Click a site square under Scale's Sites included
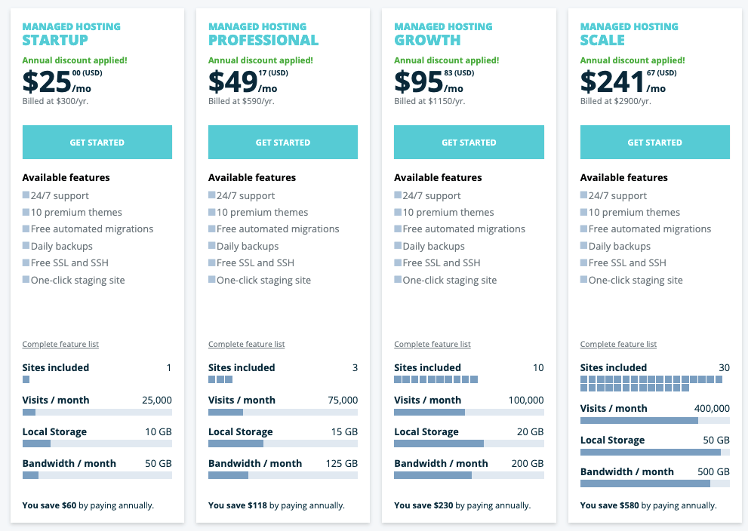 [585, 379]
